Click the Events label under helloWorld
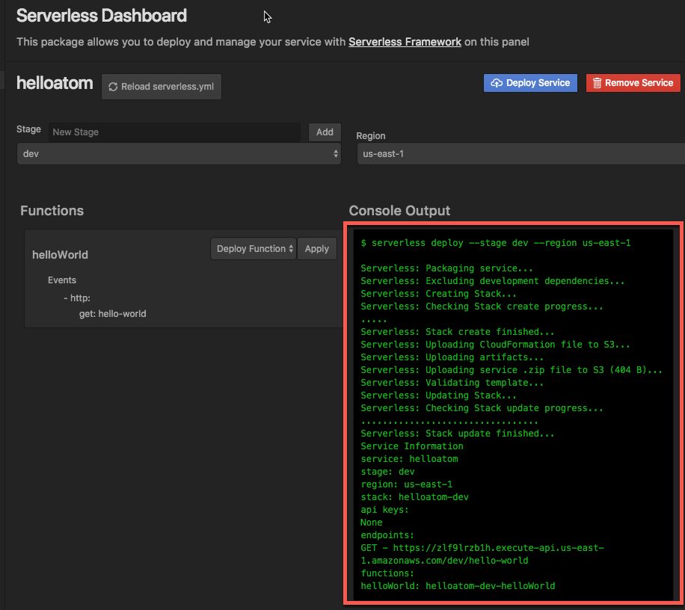 [x=62, y=280]
